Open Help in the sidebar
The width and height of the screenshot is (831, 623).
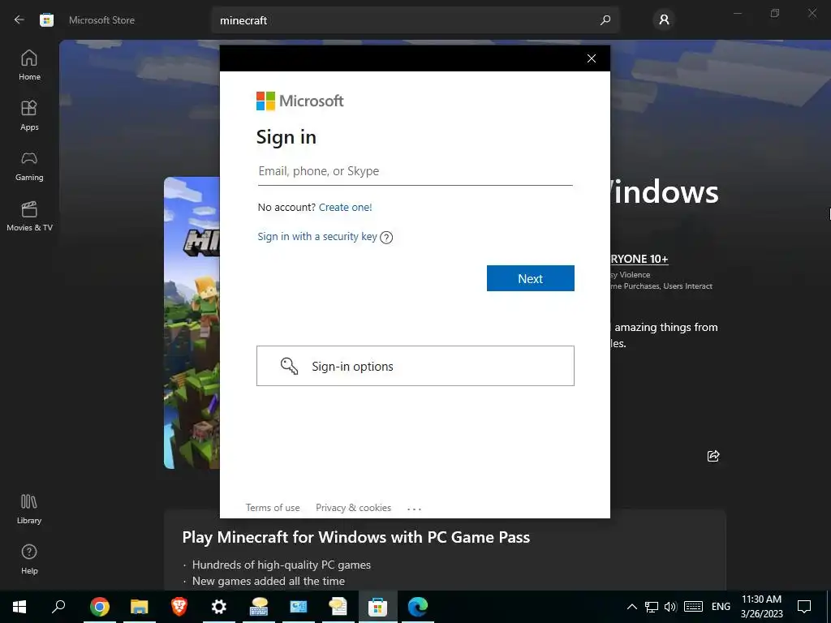[29, 560]
